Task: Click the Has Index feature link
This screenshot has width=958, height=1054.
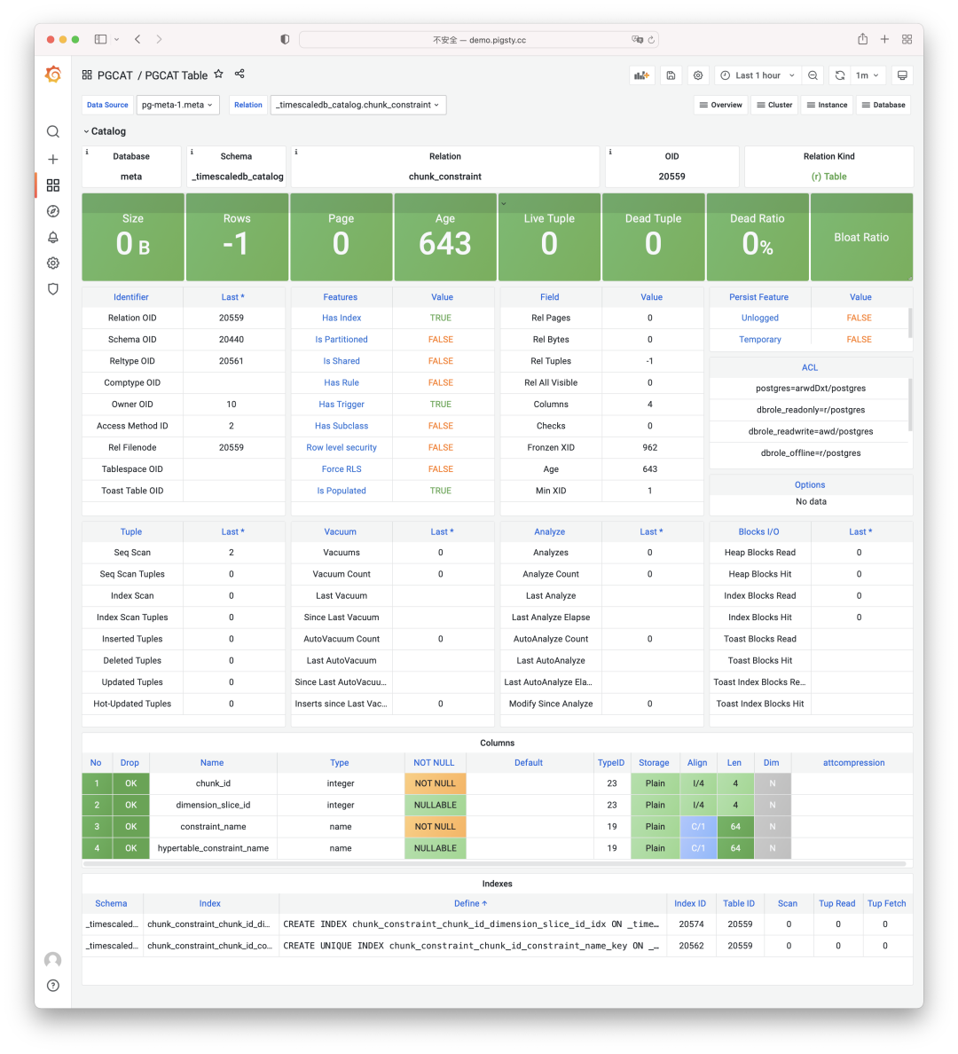Action: tap(342, 318)
